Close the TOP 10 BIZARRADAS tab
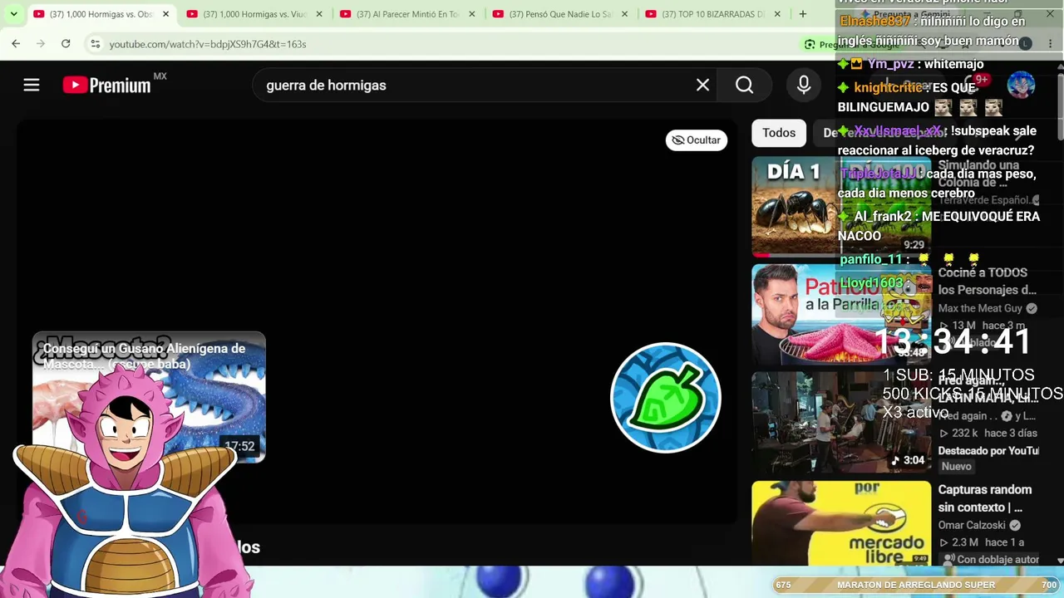 click(778, 14)
